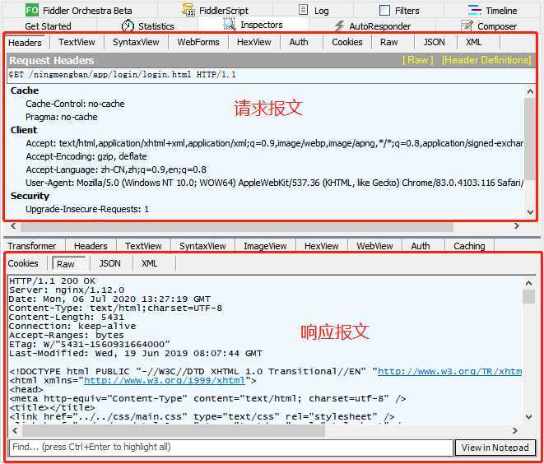Click the Statistics stopwatch icon

[x=128, y=26]
